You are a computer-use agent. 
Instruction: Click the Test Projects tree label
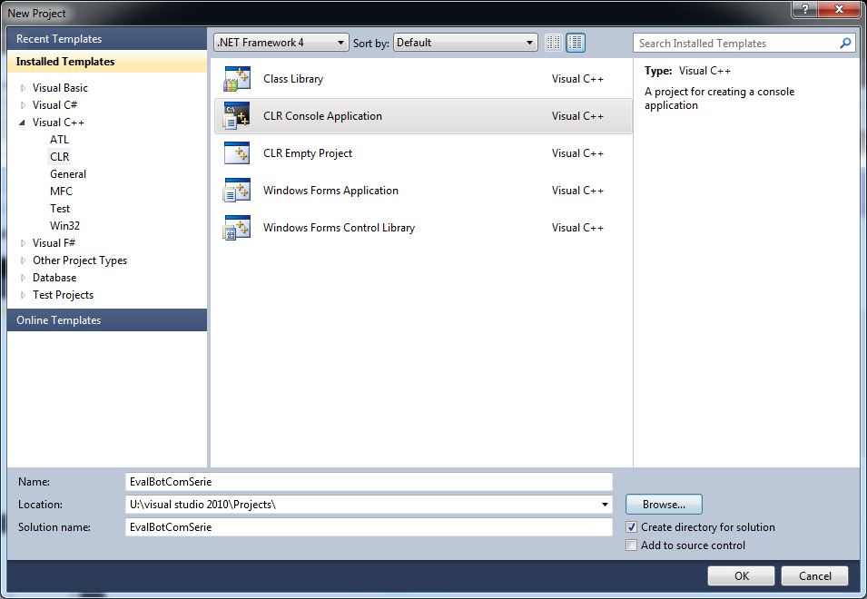(63, 295)
